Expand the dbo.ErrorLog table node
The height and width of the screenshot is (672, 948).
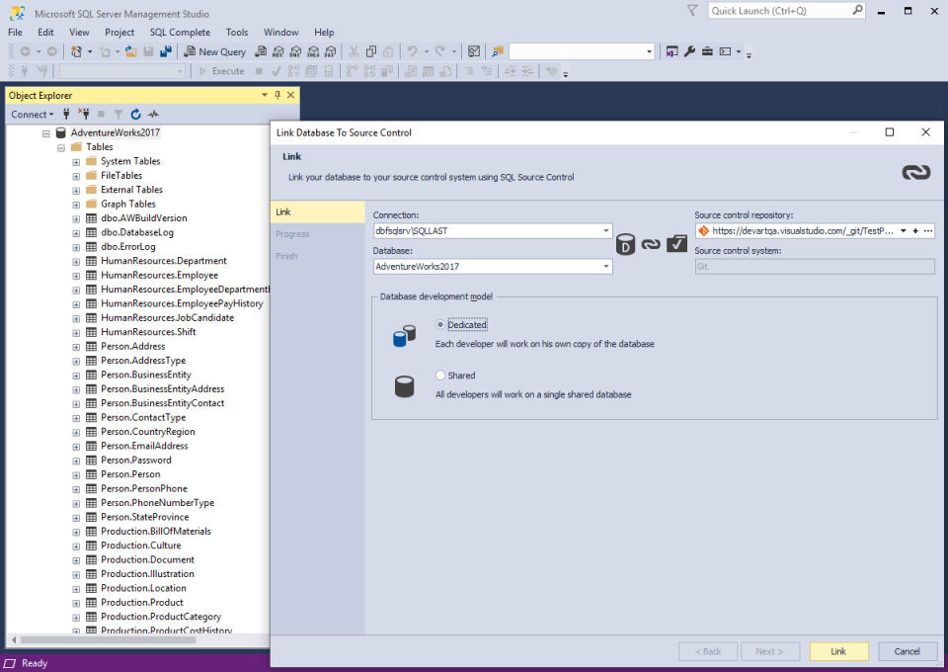point(76,247)
